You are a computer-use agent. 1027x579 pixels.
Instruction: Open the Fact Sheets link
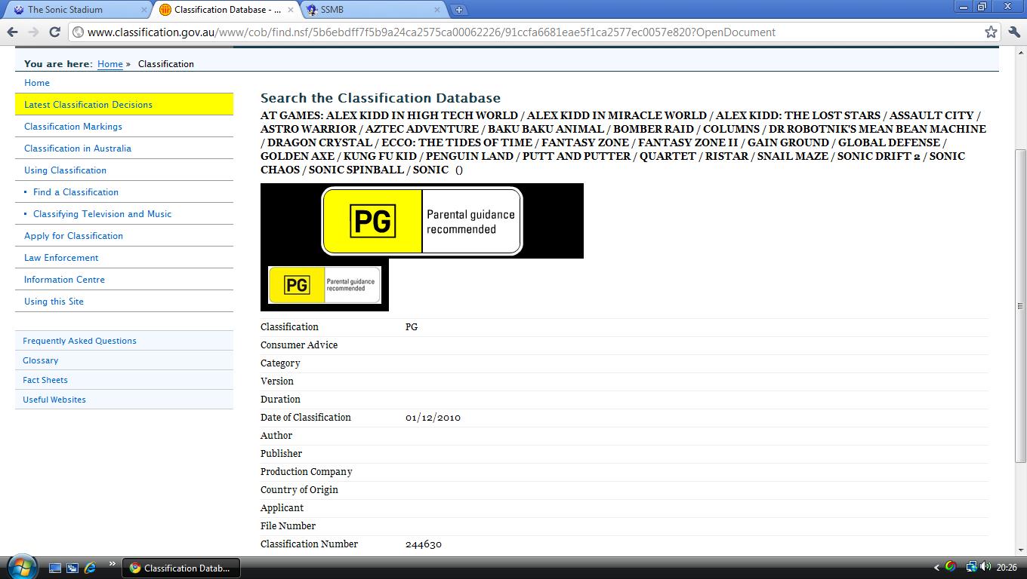[x=45, y=380]
